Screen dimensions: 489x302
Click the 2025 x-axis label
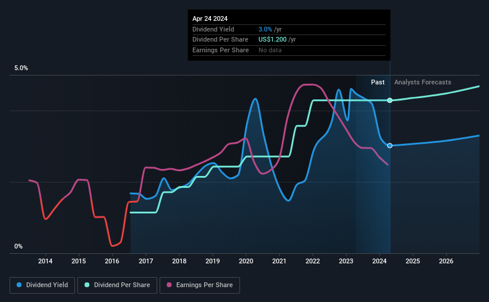coord(413,261)
